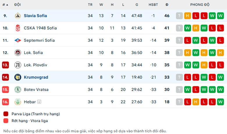
Task: Select the Botev Vratsa crest
Action: pyautogui.click(x=18, y=90)
